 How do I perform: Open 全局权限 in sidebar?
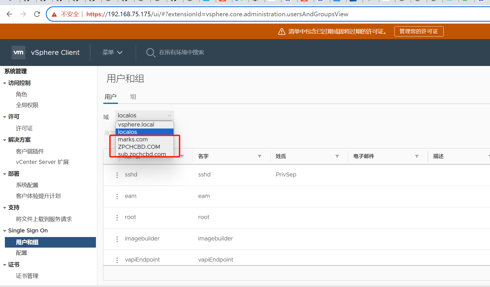[x=27, y=105]
